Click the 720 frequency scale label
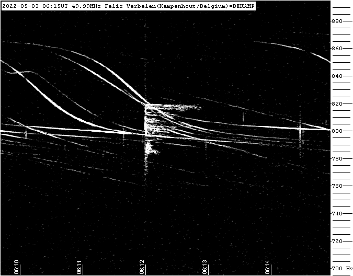353x276 pixels. (x=337, y=241)
